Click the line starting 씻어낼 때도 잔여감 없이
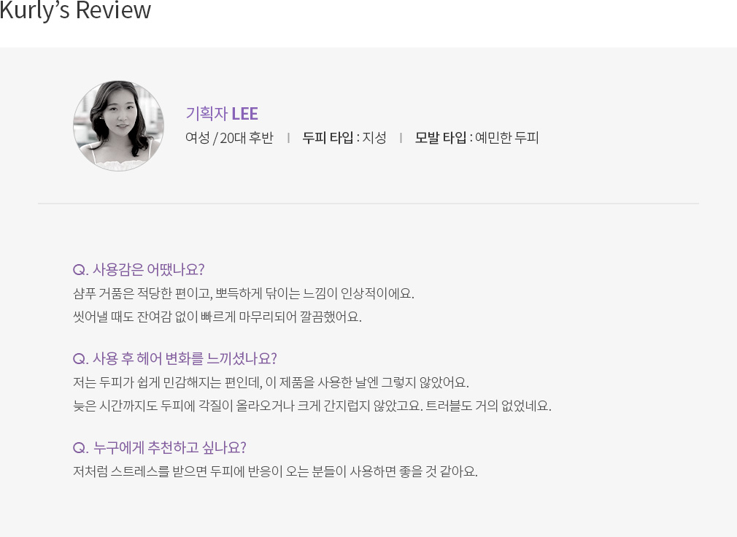The height and width of the screenshot is (537, 737). (217, 317)
